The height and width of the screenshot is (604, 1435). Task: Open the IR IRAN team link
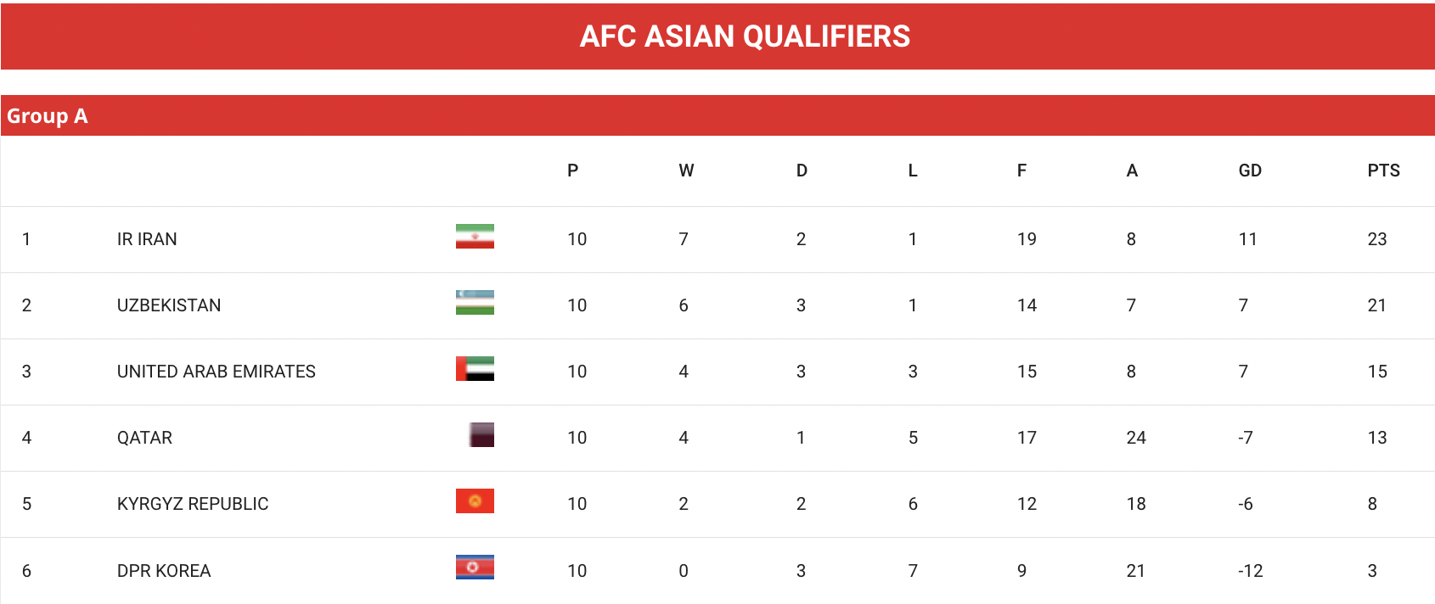click(x=147, y=239)
